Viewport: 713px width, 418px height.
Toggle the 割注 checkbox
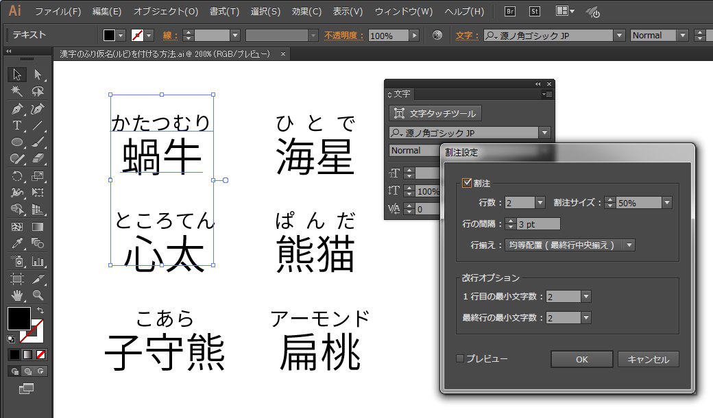467,183
